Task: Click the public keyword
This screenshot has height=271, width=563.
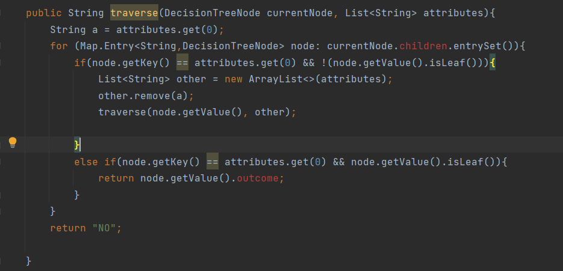Action: click(x=44, y=13)
